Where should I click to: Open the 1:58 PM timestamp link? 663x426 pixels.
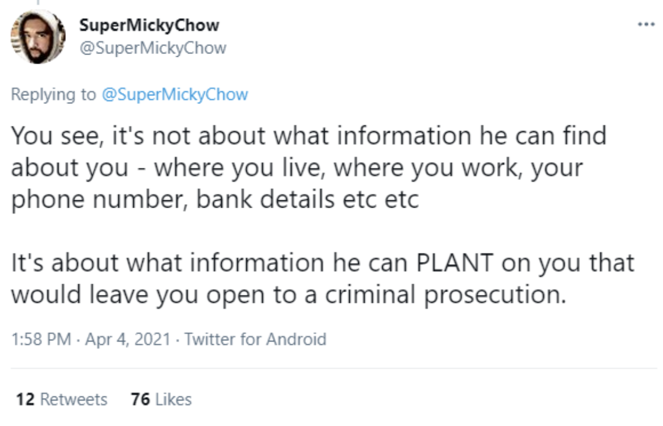[x=41, y=339]
